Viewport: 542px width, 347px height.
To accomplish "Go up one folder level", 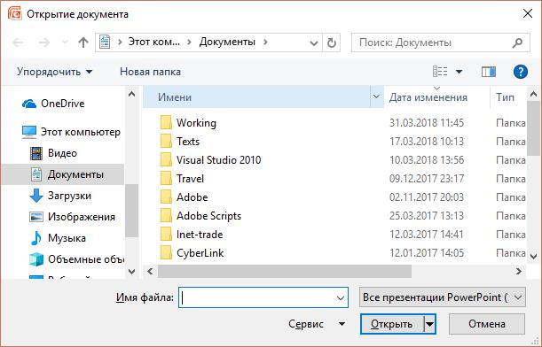I will tap(83, 42).
